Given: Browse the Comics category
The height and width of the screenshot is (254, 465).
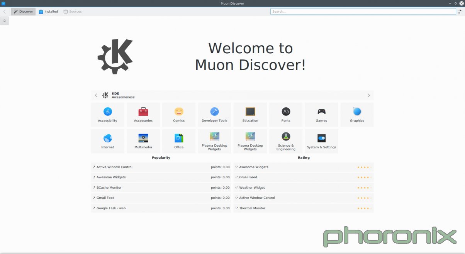Looking at the screenshot, I should (178, 114).
